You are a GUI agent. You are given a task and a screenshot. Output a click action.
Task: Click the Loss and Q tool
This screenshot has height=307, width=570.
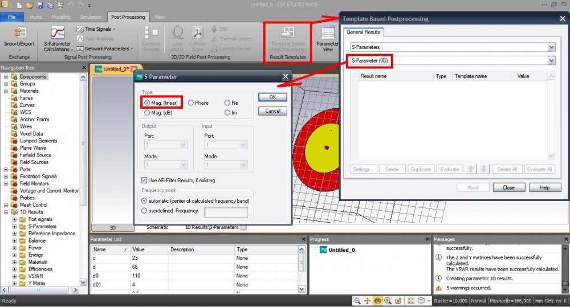click(177, 38)
